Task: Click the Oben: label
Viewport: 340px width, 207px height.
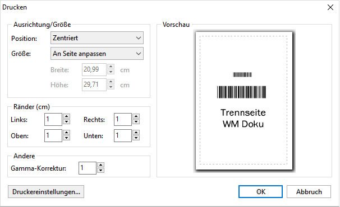Action: pos(20,136)
